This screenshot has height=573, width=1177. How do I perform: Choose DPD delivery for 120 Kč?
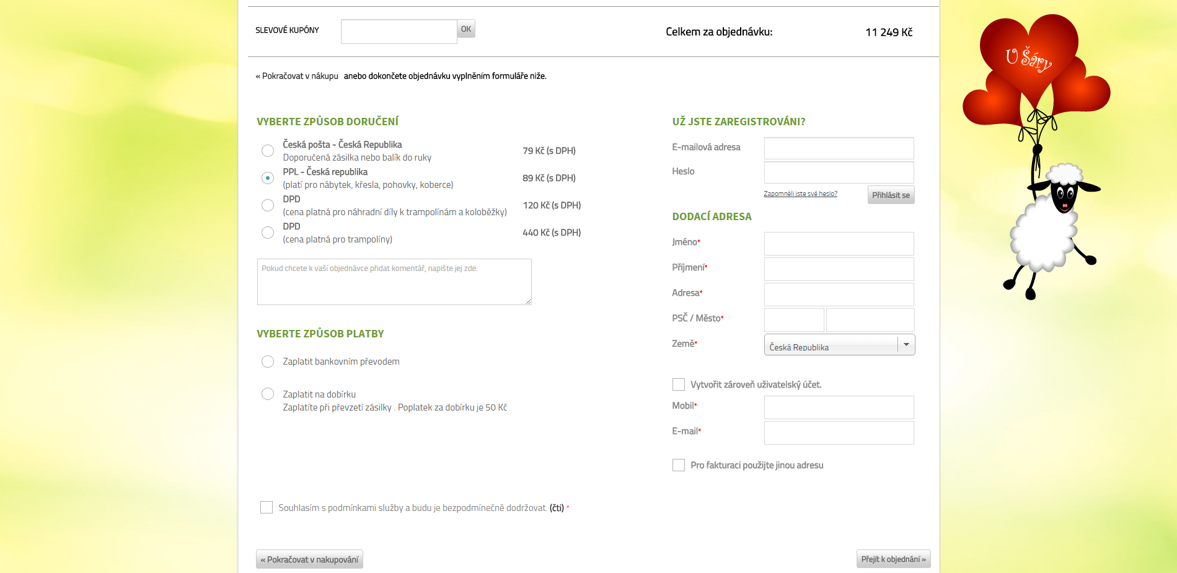click(x=268, y=205)
